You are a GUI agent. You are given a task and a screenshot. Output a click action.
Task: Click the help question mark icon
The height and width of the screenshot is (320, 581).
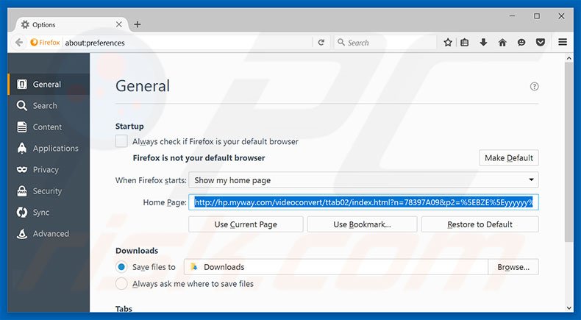[535, 86]
